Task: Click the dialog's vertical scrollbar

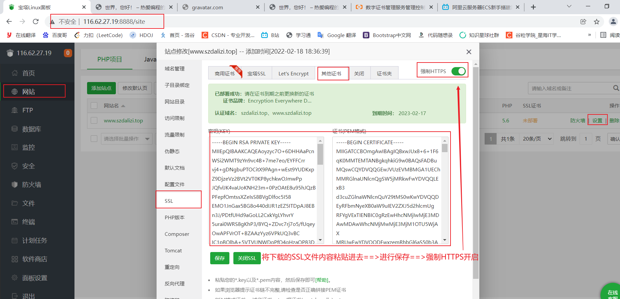Action: (476, 173)
